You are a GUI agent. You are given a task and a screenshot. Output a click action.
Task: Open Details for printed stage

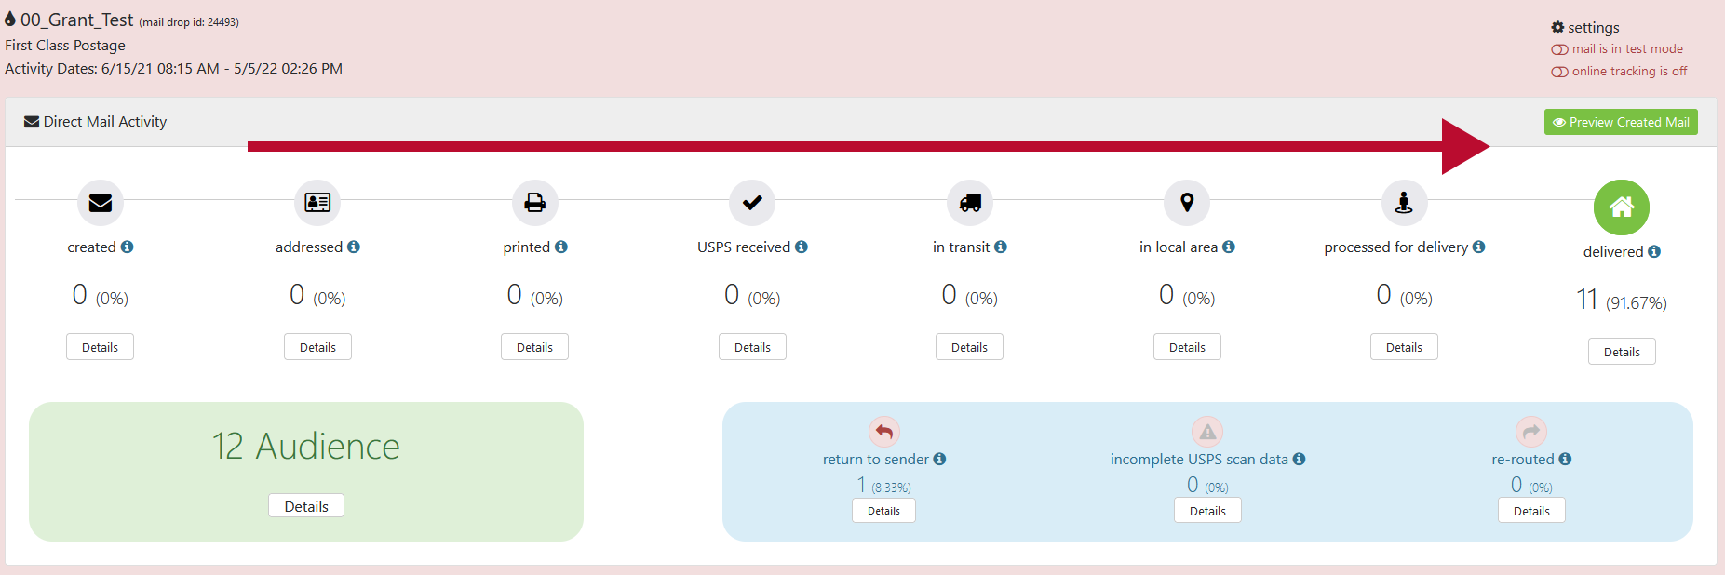534,347
